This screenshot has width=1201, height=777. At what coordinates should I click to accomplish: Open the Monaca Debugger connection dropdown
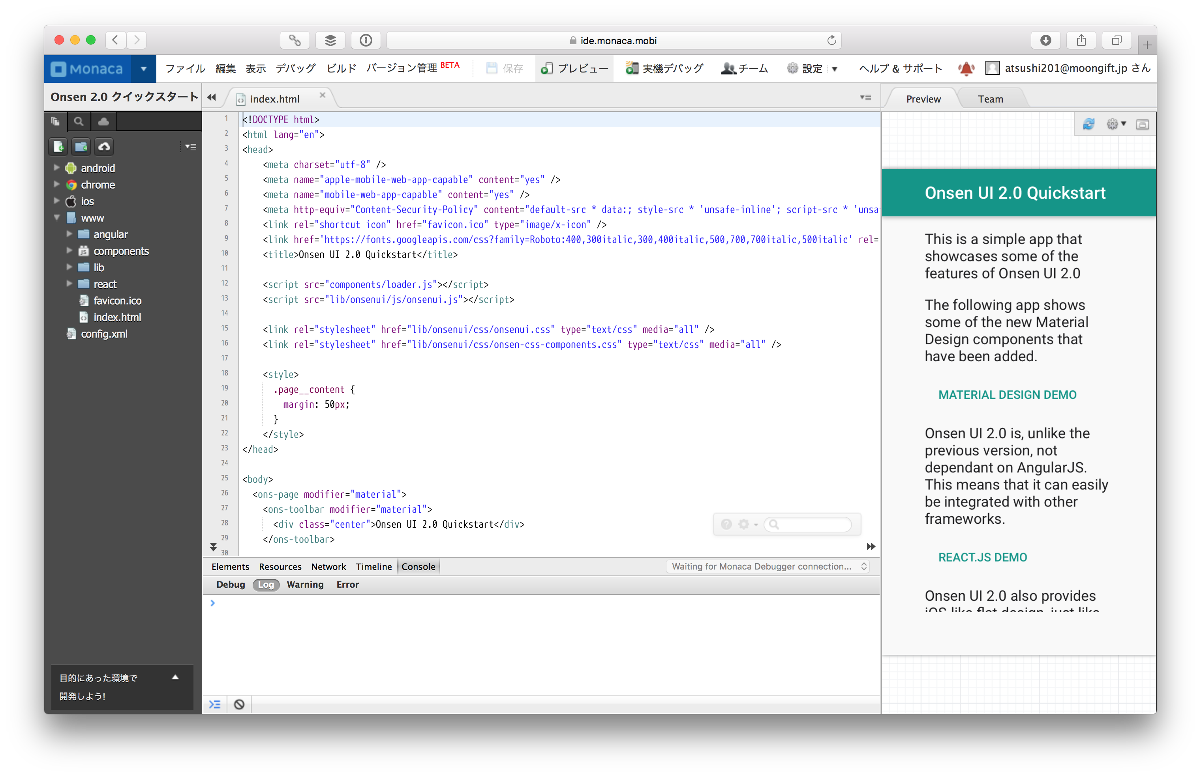point(769,566)
